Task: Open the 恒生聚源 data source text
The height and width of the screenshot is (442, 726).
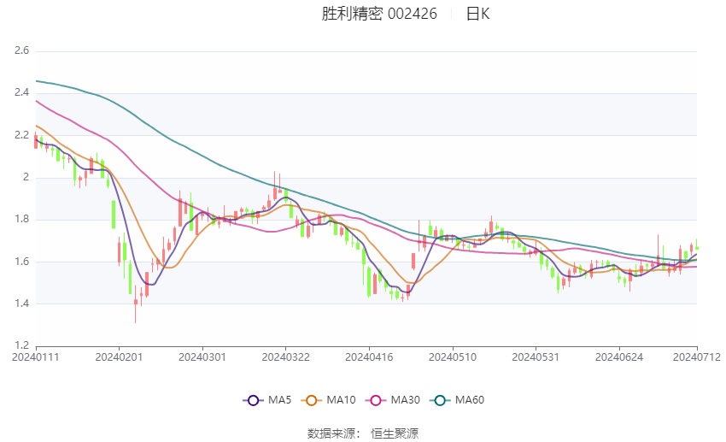Action: coord(395,433)
